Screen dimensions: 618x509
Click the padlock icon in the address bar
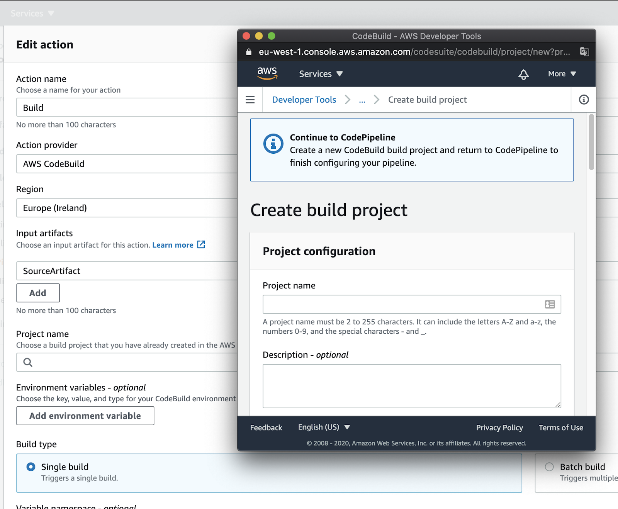249,52
